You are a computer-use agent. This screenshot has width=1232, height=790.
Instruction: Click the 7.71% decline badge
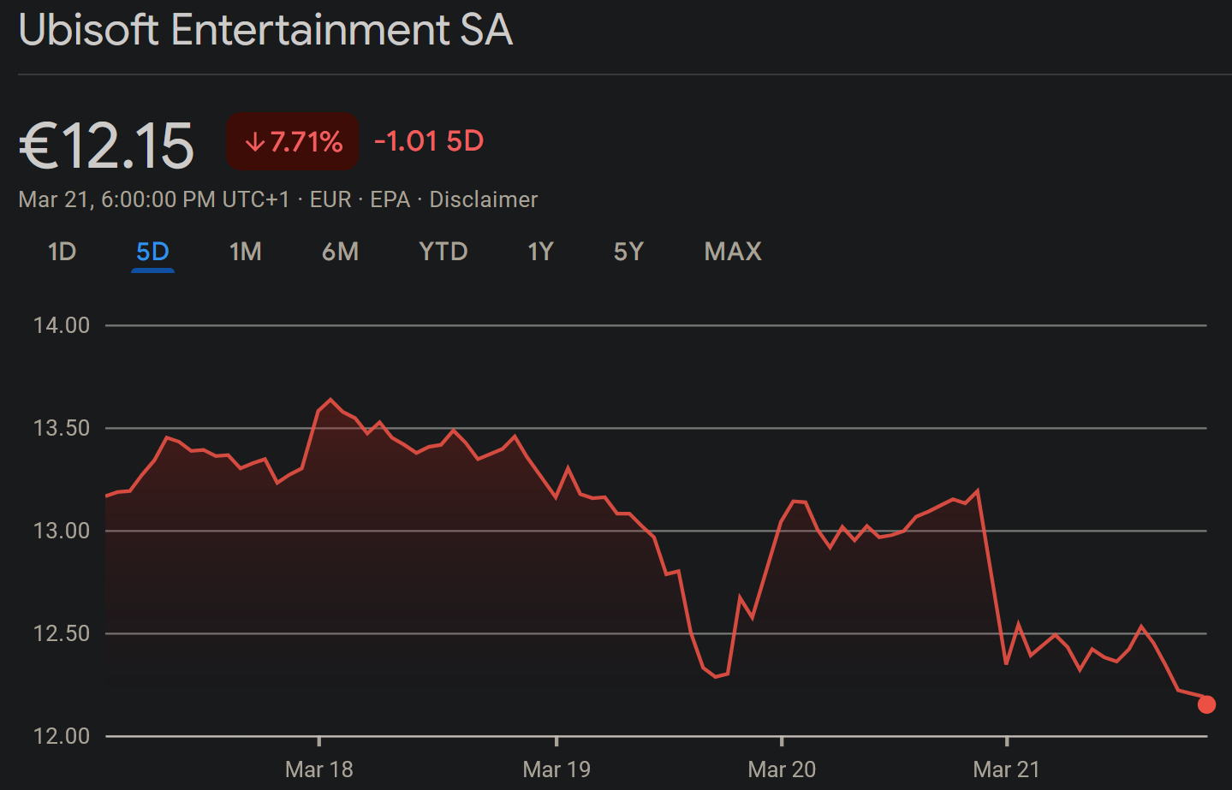[293, 141]
